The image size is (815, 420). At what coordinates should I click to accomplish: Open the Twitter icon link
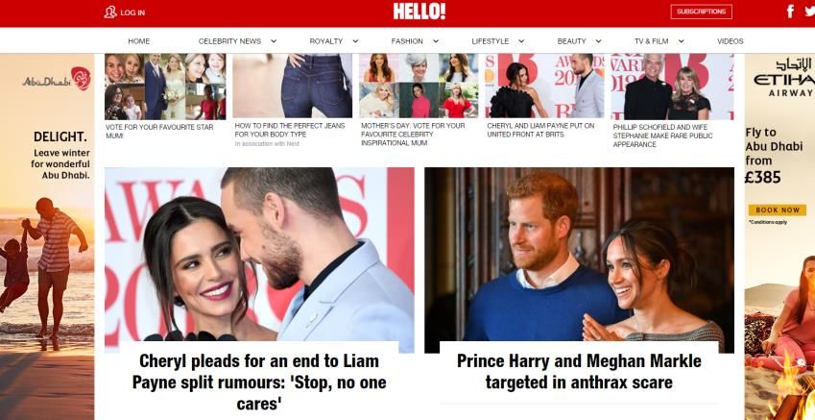tap(810, 12)
